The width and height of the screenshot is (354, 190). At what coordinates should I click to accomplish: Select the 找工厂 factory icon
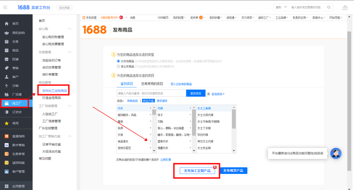coord(7,103)
